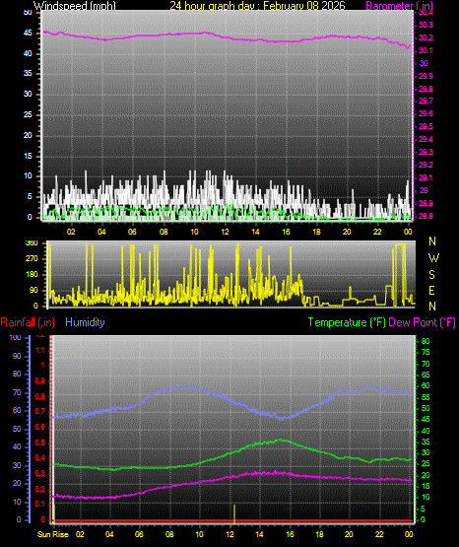The width and height of the screenshot is (459, 547).
Task: Click the "S" compass direction label
Action: tap(432, 275)
